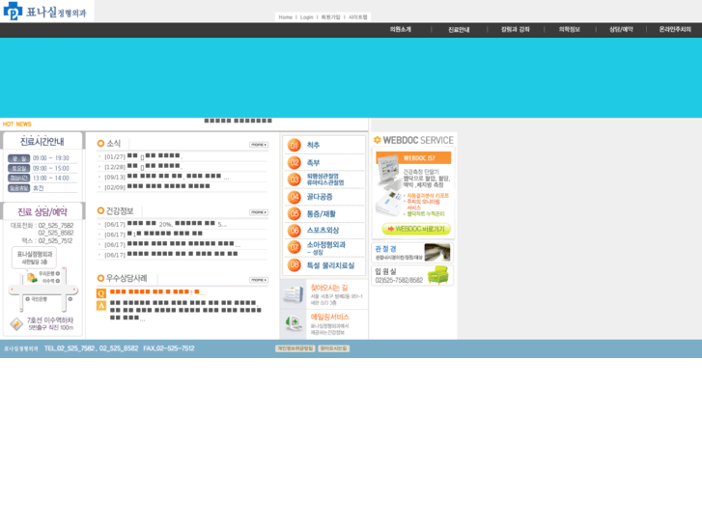Click the 찾아오시는 길 icon
The width and height of the screenshot is (702, 526).
click(294, 294)
